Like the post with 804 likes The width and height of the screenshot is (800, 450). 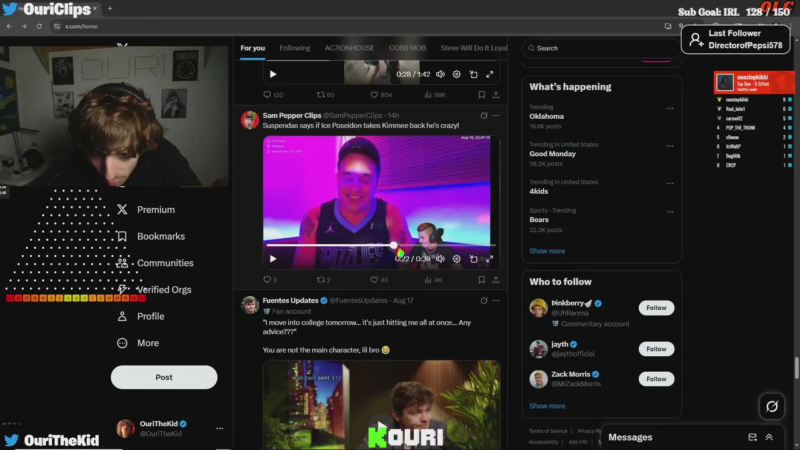381,95
